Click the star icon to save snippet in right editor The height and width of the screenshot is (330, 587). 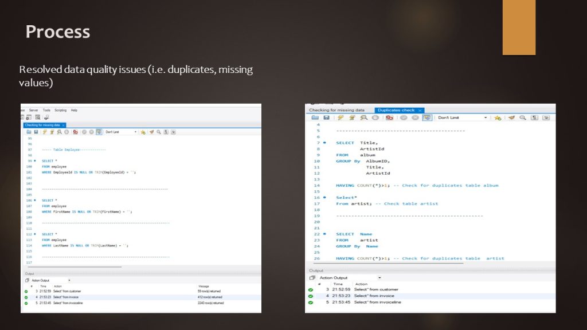point(498,117)
